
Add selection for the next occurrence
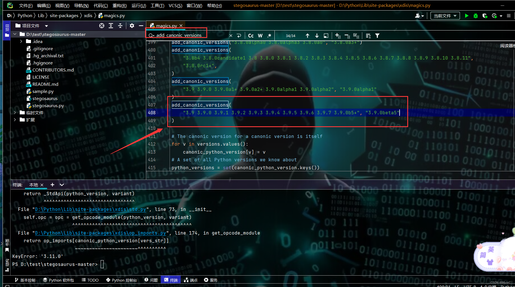[338, 36]
